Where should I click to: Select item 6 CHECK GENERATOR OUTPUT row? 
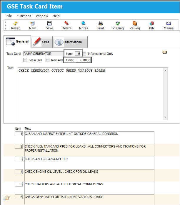tap(89, 200)
